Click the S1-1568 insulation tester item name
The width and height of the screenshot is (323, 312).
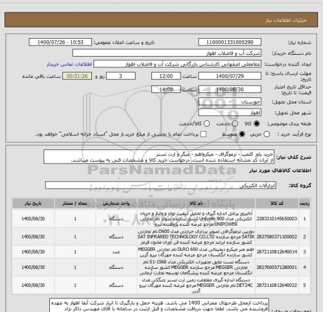pos(196,267)
